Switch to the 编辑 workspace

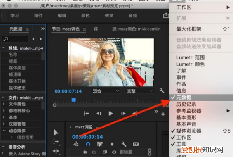(x=62, y=16)
